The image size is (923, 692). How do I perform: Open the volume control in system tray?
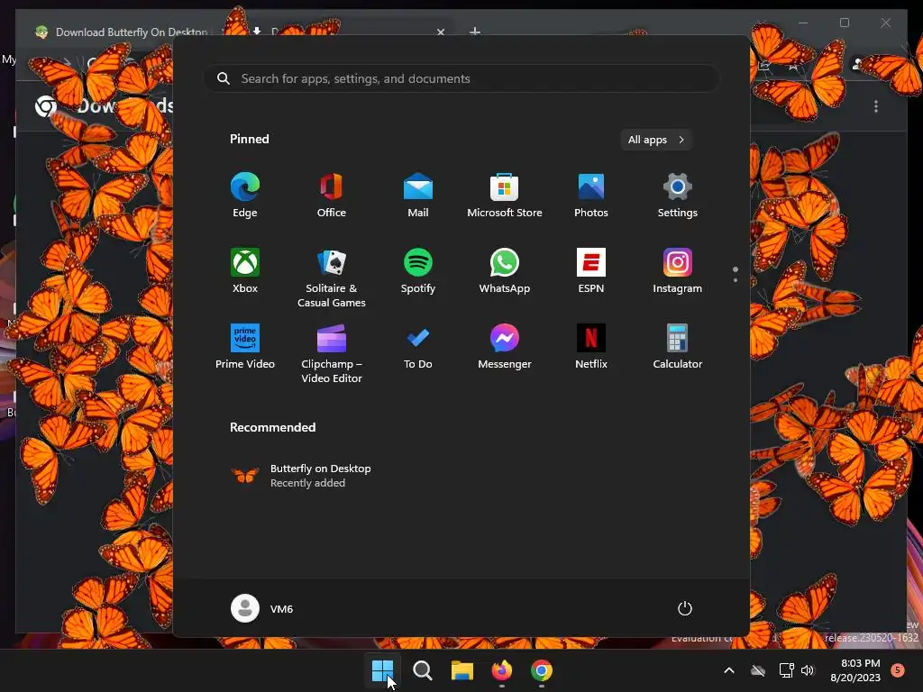pos(808,670)
